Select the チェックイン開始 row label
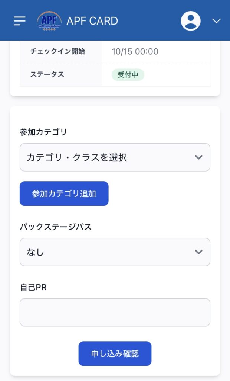The height and width of the screenshot is (381, 230). point(57,51)
